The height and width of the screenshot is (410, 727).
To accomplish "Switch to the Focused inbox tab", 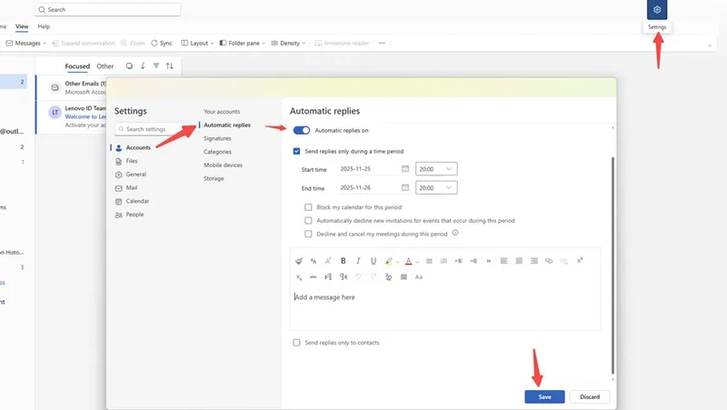I will pyautogui.click(x=77, y=66).
